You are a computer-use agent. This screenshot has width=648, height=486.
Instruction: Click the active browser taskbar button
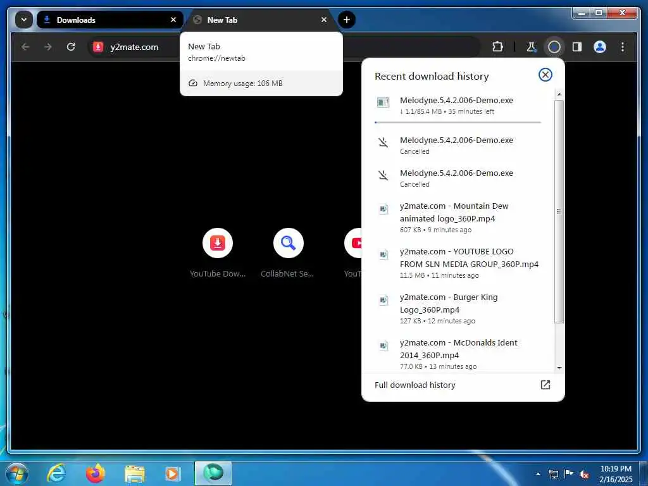(x=213, y=473)
